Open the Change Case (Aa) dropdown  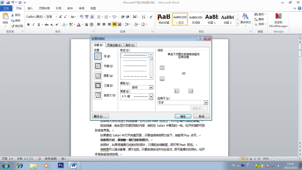(x=73, y=17)
